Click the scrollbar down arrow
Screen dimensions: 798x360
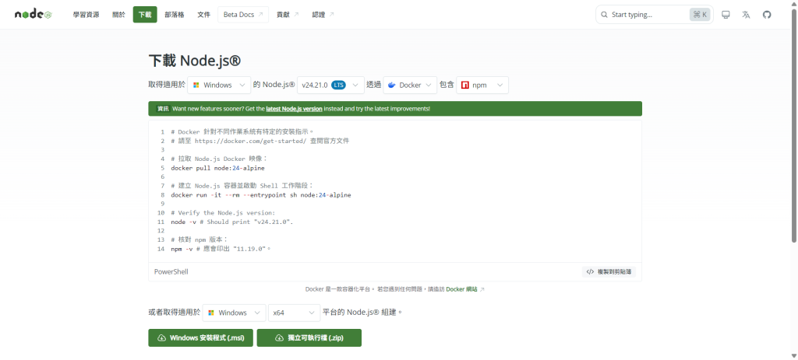(x=794, y=356)
